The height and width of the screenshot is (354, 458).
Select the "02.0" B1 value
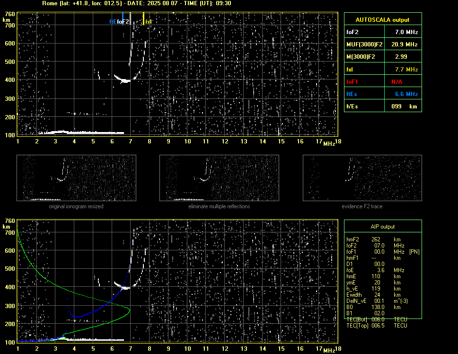379,313
